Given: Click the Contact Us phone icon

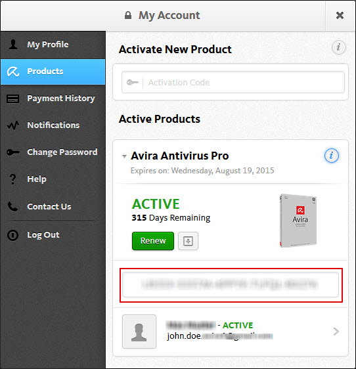Looking at the screenshot, I should pyautogui.click(x=12, y=206).
